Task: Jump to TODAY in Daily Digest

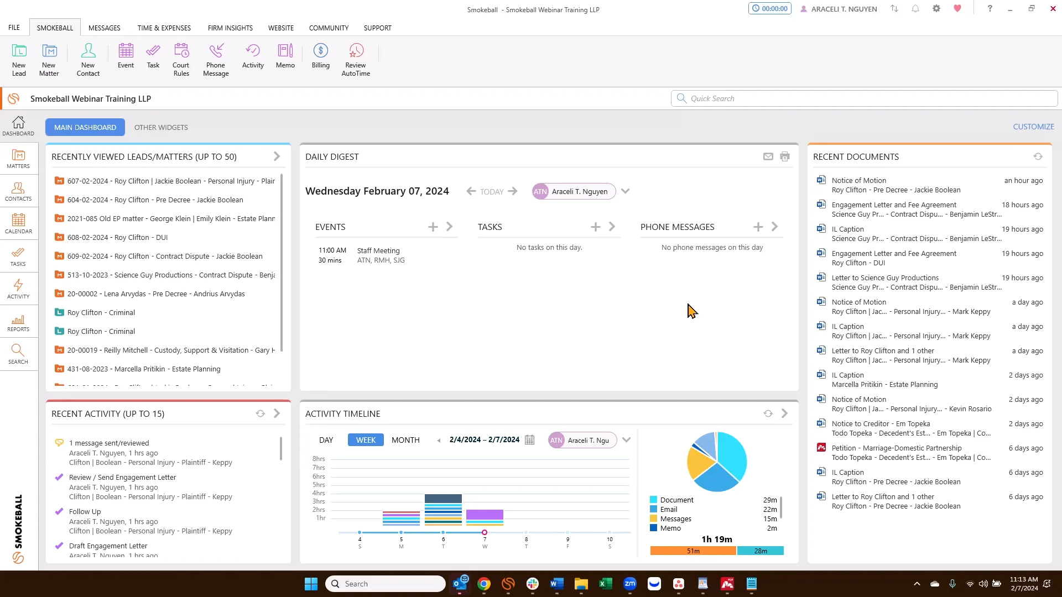Action: [x=492, y=191]
